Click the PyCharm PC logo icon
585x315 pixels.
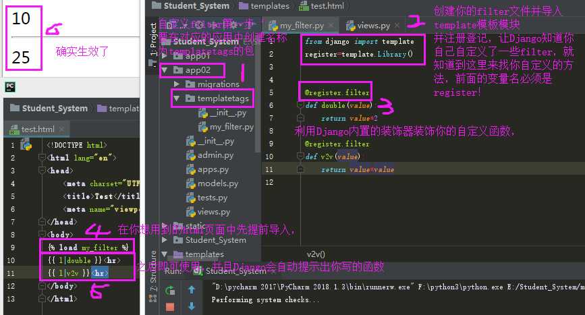point(10,87)
